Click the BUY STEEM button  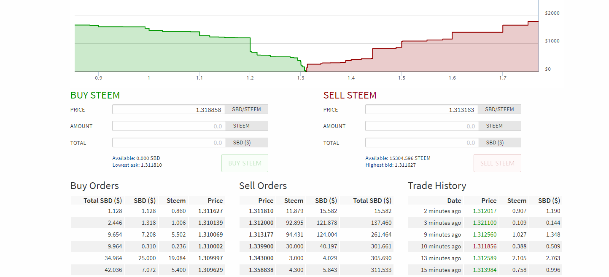pos(245,163)
